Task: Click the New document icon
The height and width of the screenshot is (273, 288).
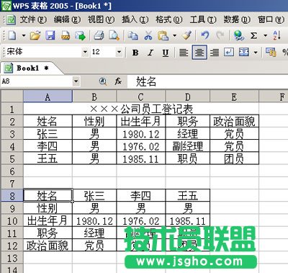Action: pyautogui.click(x=12, y=36)
